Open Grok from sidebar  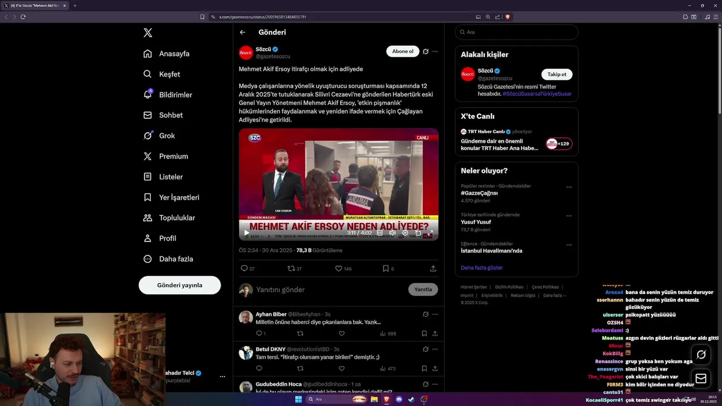(159, 135)
